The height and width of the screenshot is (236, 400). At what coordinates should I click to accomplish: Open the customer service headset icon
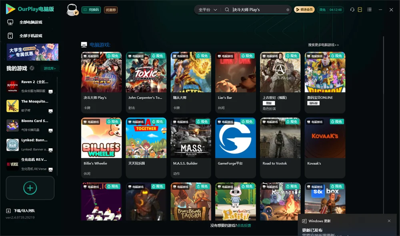tap(352, 10)
